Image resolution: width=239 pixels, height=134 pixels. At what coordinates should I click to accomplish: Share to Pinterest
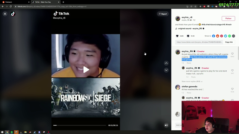221,36
